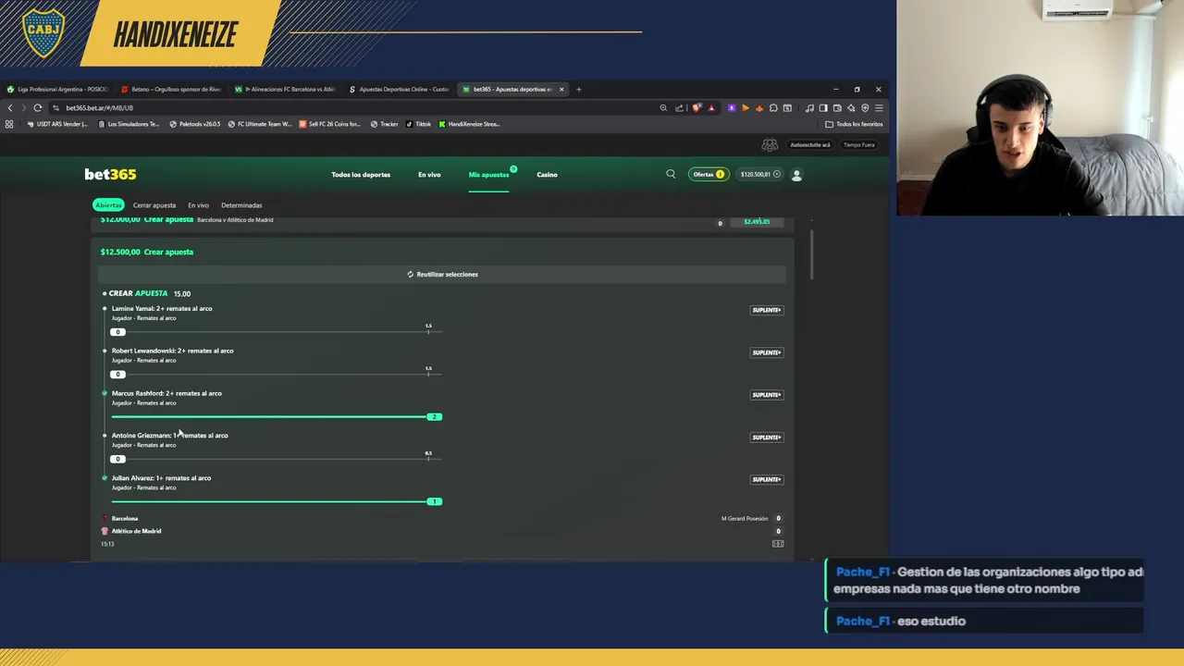Image resolution: width=1184 pixels, height=666 pixels.
Task: Click Robert Lewandowski progress marker 0
Action: (x=117, y=374)
